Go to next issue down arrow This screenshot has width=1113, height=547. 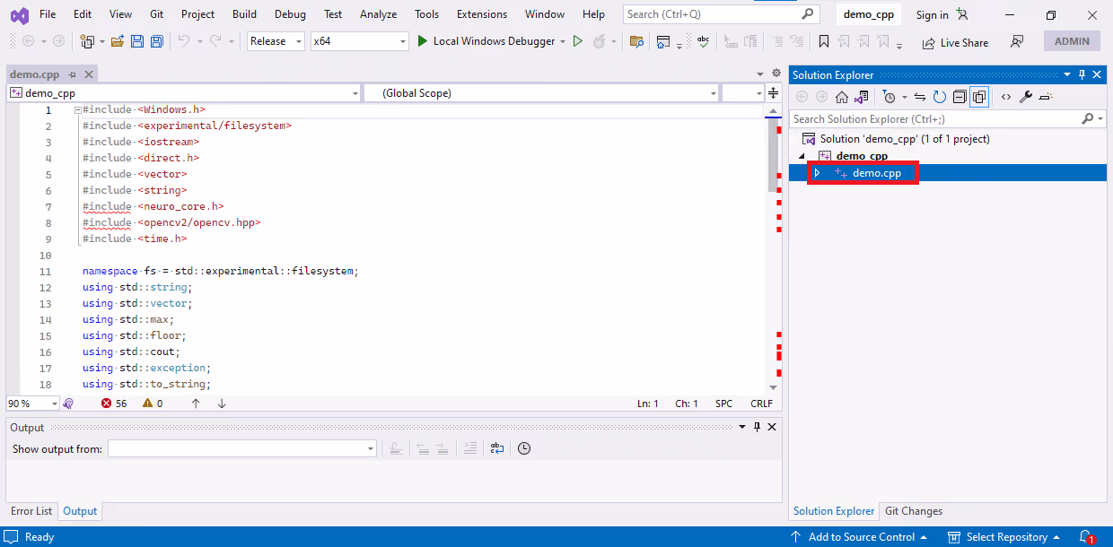(x=222, y=404)
